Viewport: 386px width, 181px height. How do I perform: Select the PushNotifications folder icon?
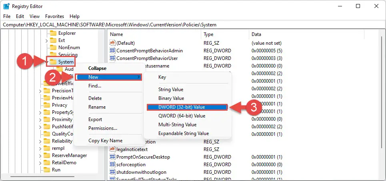point(47,127)
